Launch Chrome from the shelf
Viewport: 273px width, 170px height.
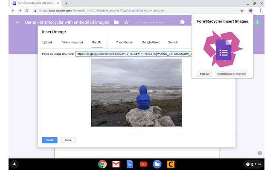click(102, 164)
